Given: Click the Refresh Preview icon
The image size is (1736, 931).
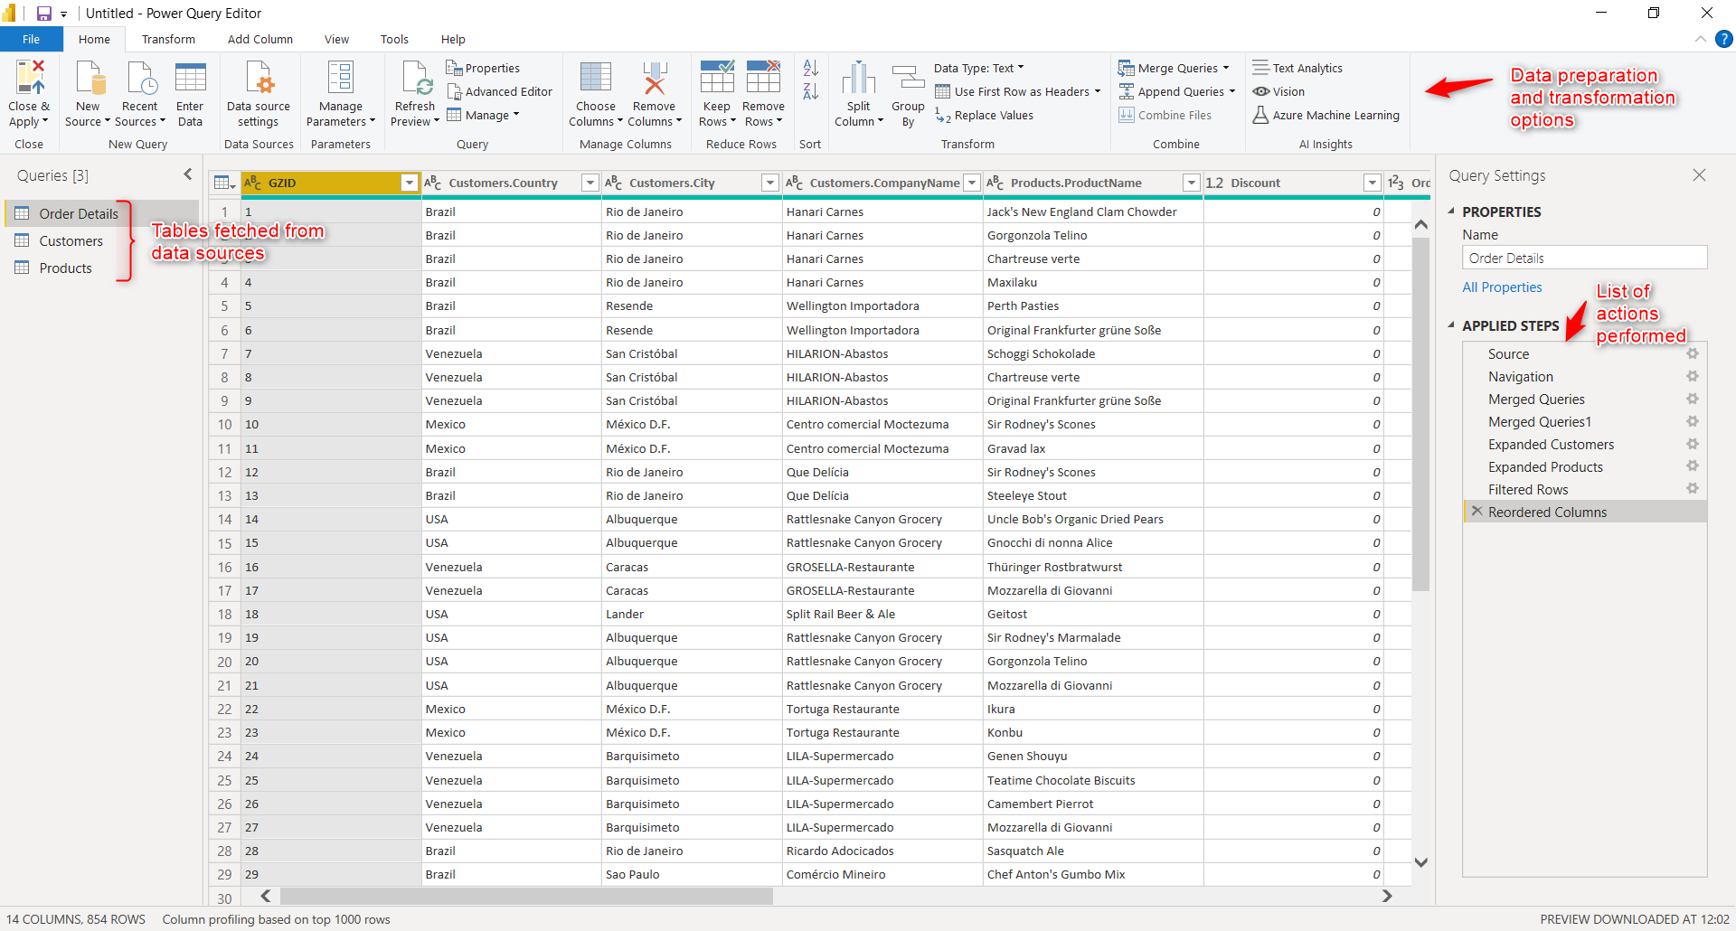Looking at the screenshot, I should [x=416, y=78].
